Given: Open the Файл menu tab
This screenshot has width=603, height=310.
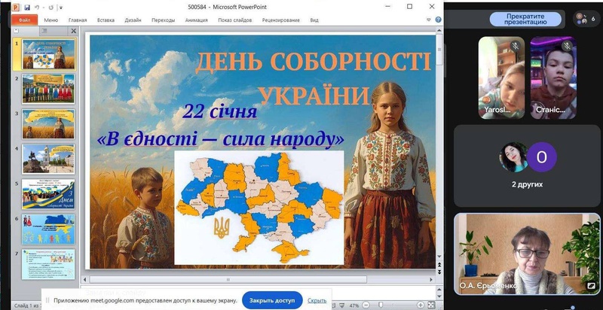Looking at the screenshot, I should (24, 20).
